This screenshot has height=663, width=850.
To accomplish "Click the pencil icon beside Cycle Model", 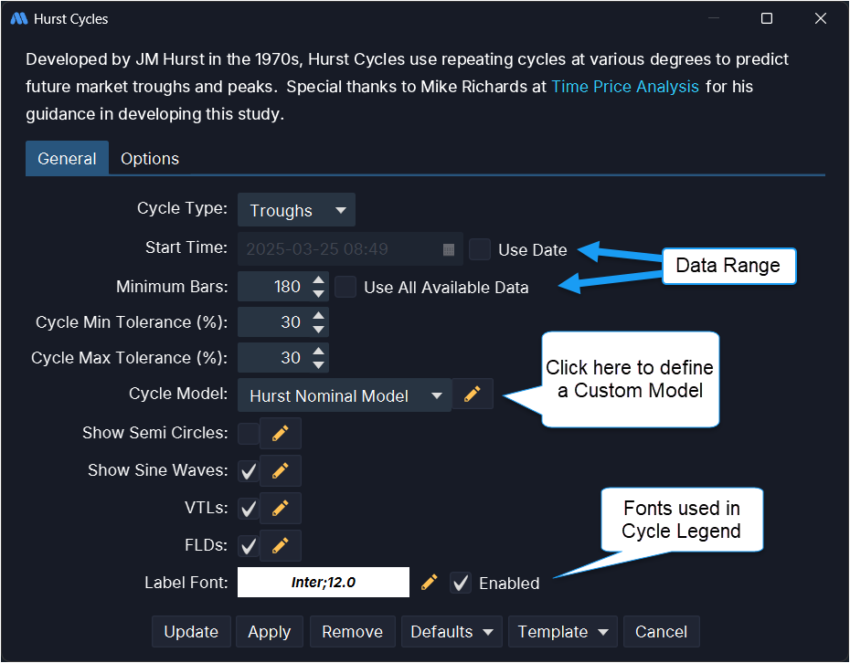I will (x=472, y=395).
